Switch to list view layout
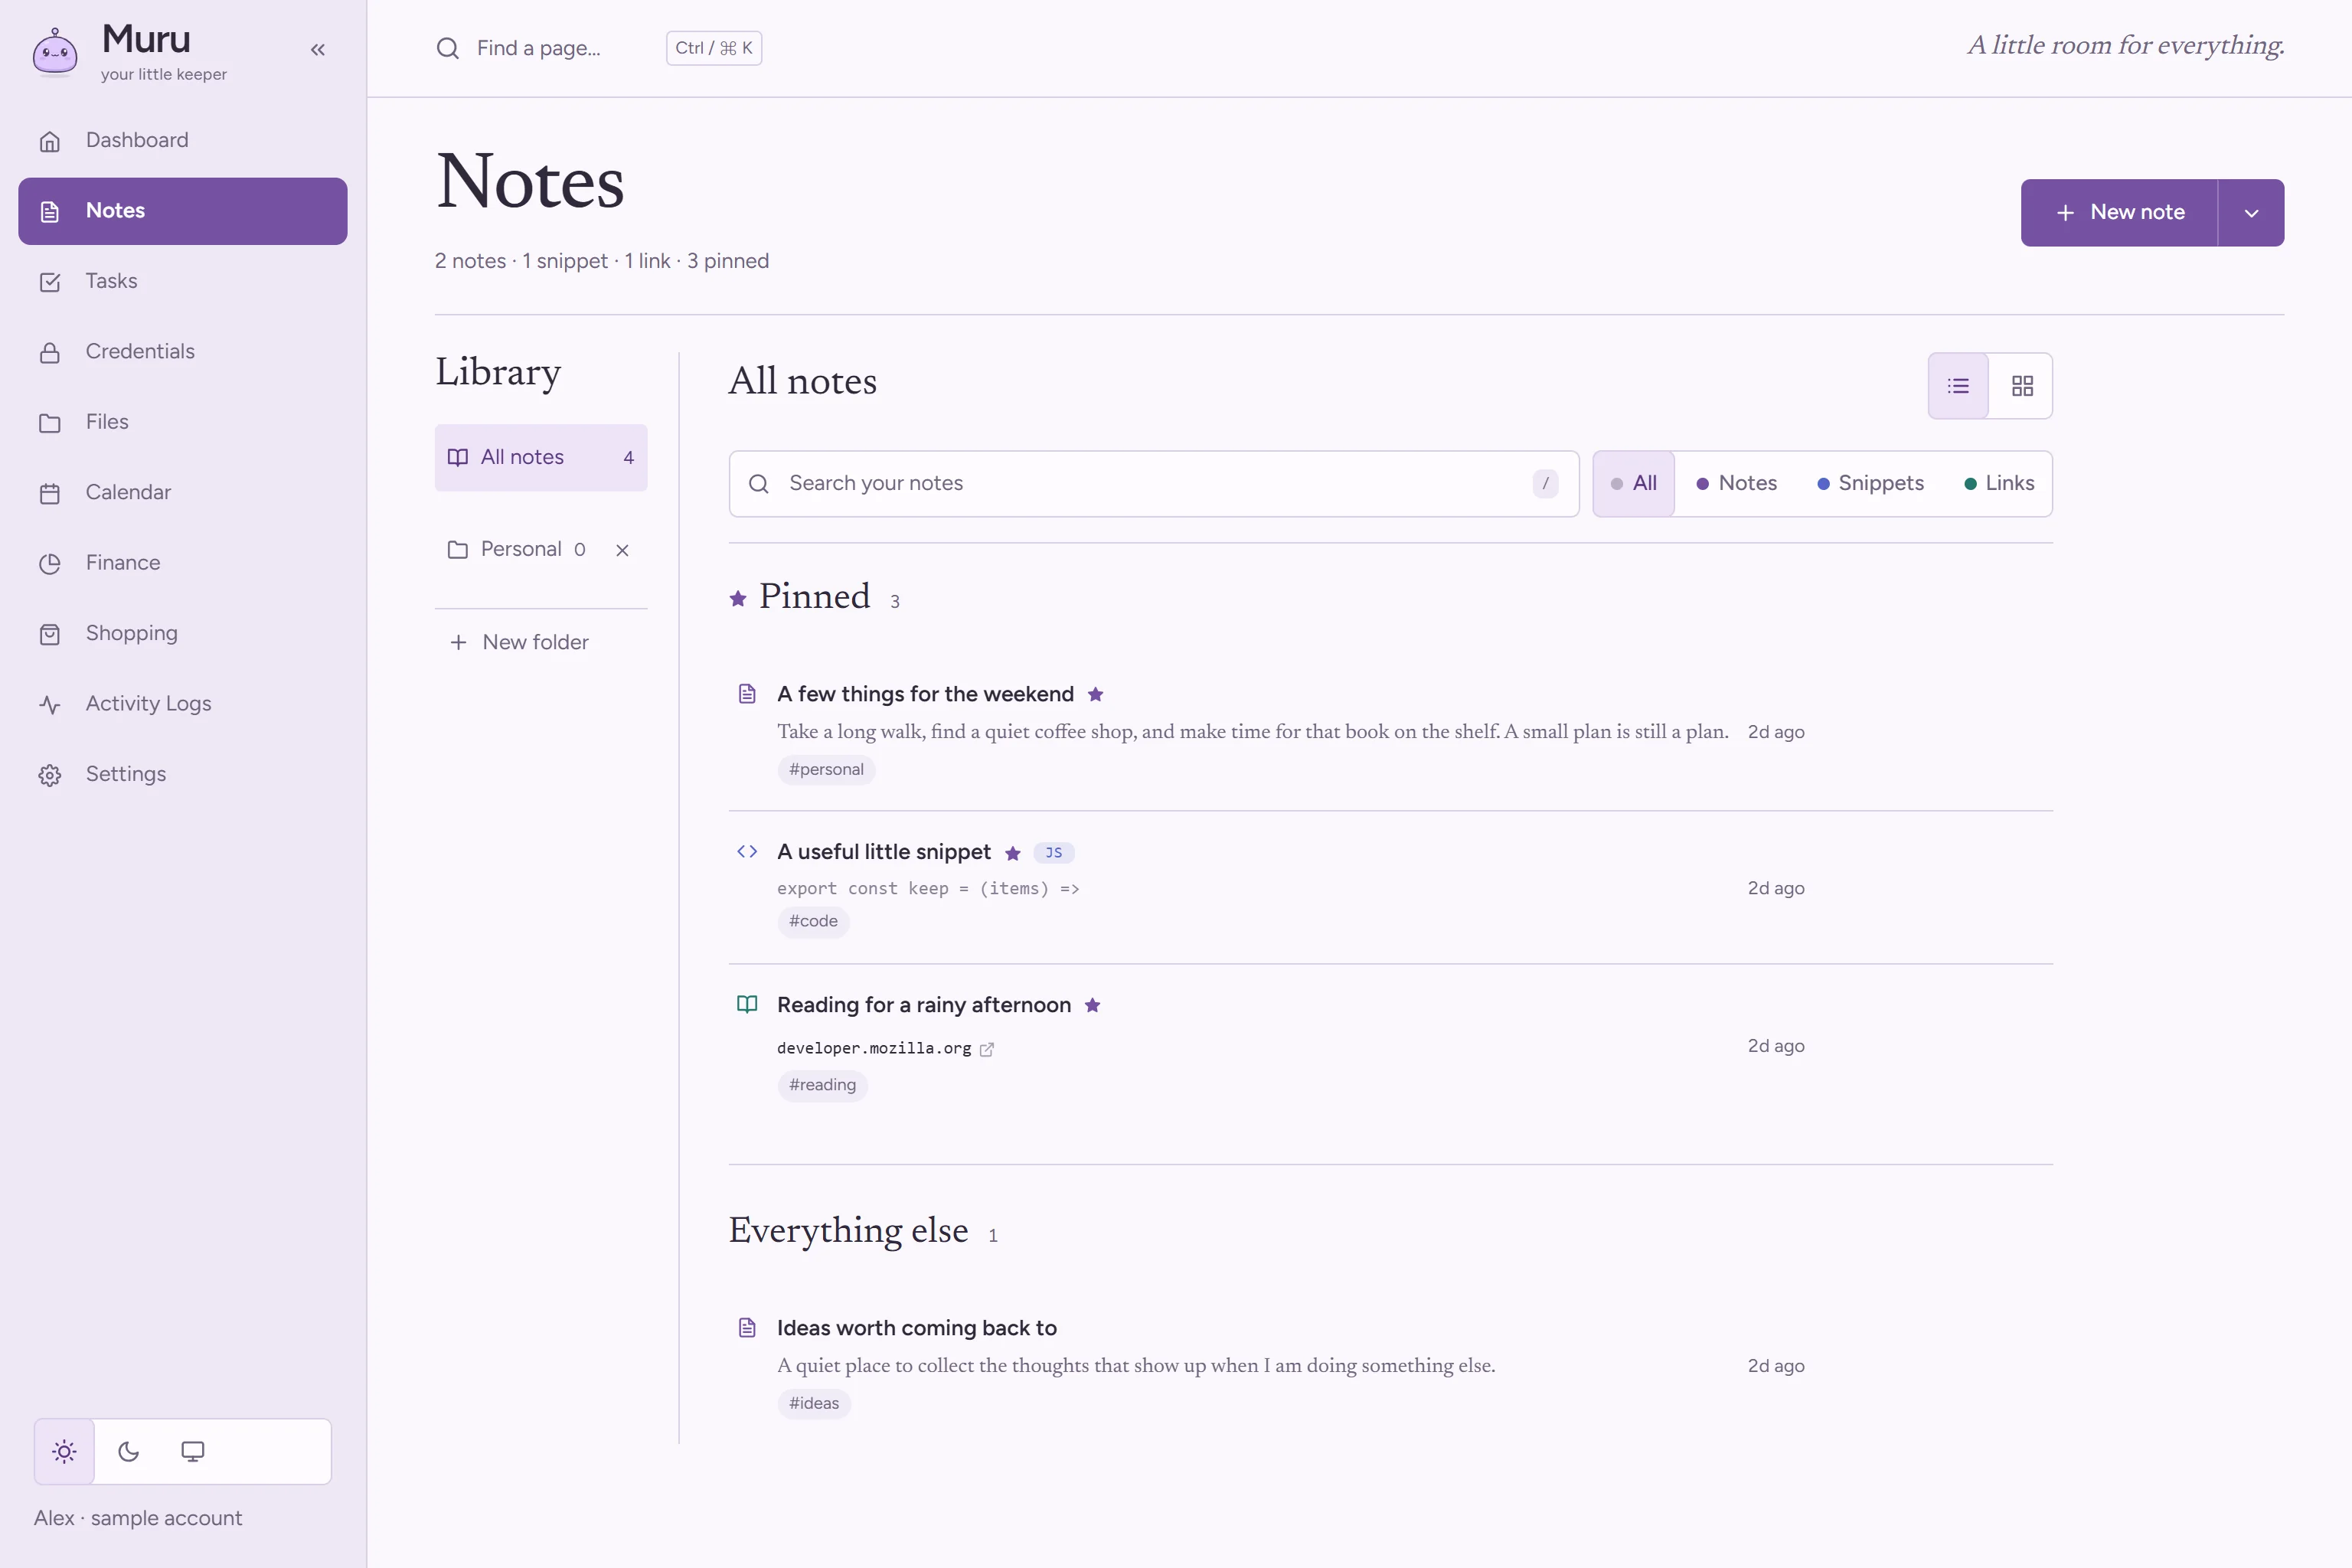This screenshot has height=1568, width=2352. [x=1958, y=386]
